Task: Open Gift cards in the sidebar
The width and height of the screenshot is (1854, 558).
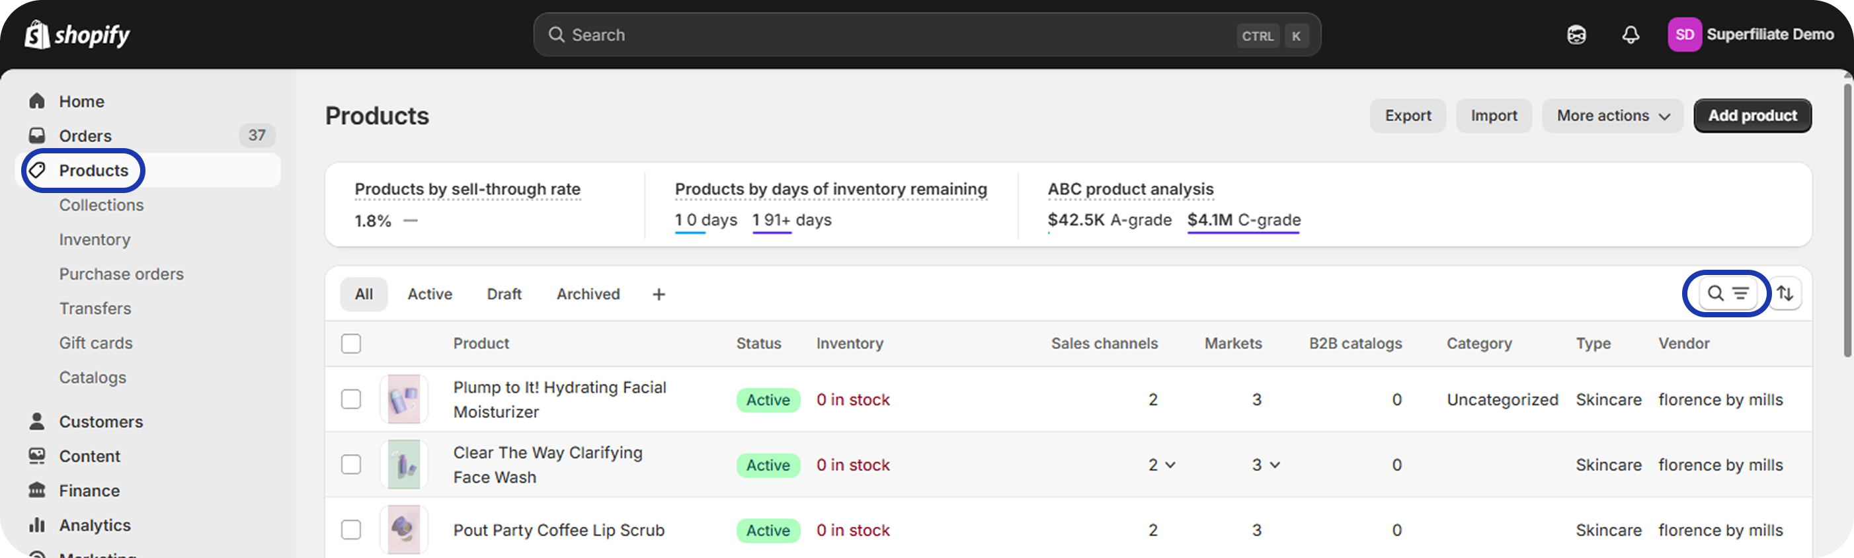Action: click(x=96, y=342)
